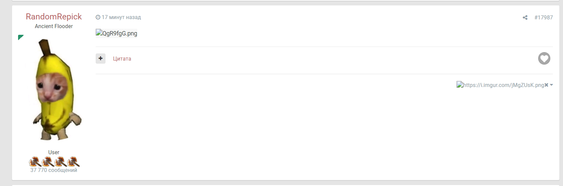Screen dimensions: 563x186
Task: Click the green online status flag
Action: click(x=20, y=37)
